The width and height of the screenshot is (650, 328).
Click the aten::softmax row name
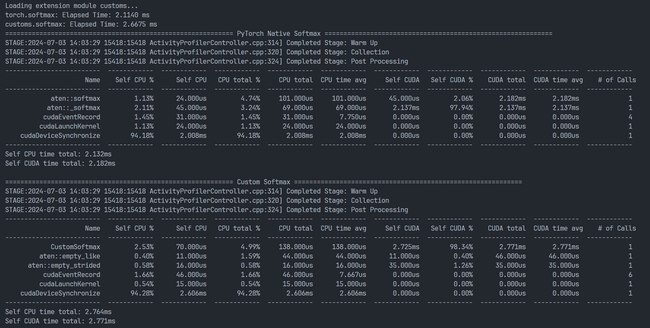tap(75, 98)
